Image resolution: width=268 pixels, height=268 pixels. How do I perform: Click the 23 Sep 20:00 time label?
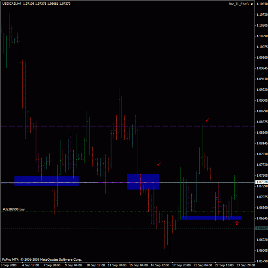coord(246,265)
